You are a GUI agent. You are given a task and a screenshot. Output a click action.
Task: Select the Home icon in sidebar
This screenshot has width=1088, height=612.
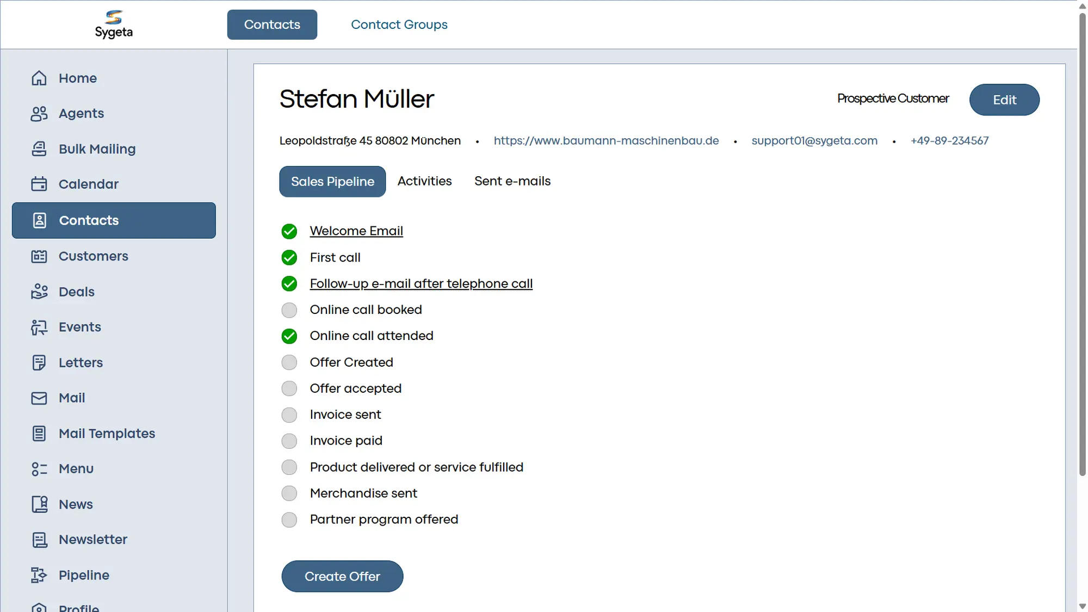point(39,78)
